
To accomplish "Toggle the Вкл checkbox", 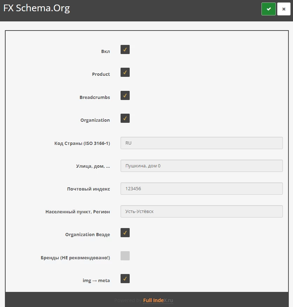I will (x=125, y=49).
